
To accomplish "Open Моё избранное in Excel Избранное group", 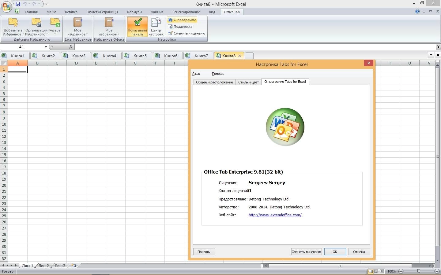I will tap(78, 27).
